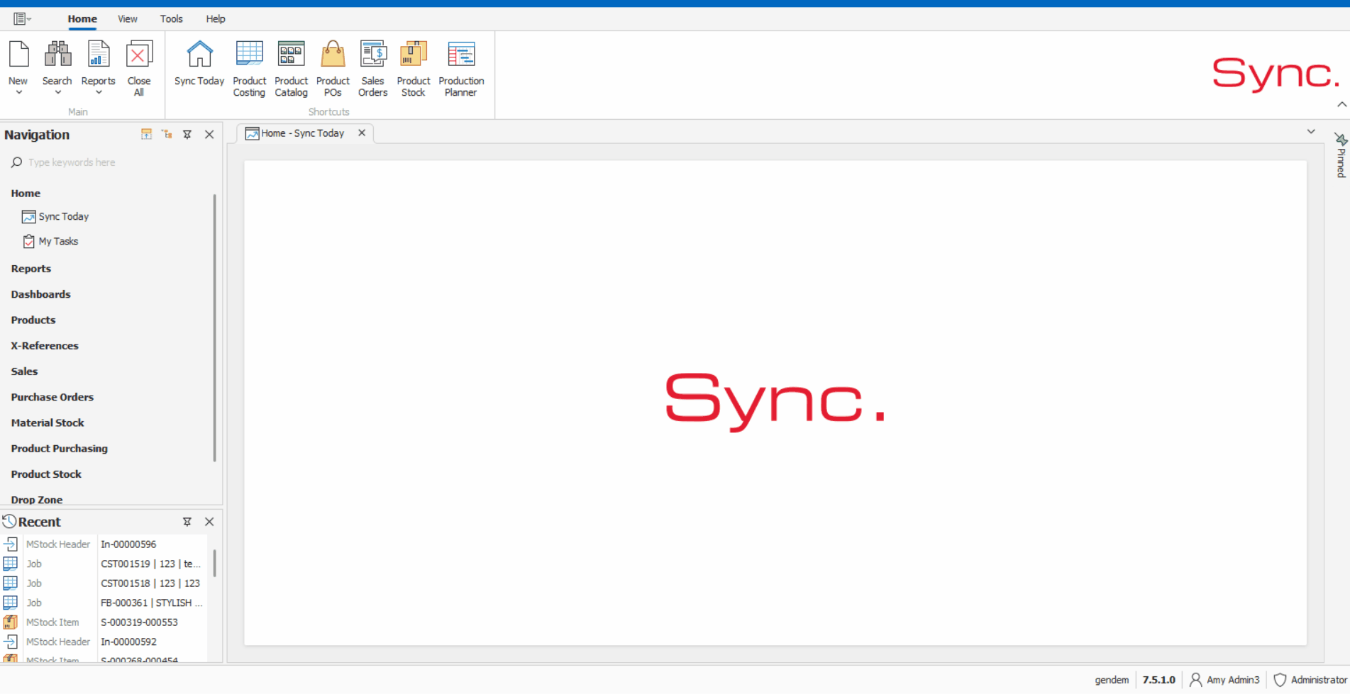Open the Product Catalog shortcut
This screenshot has width=1350, height=694.
(291, 55)
